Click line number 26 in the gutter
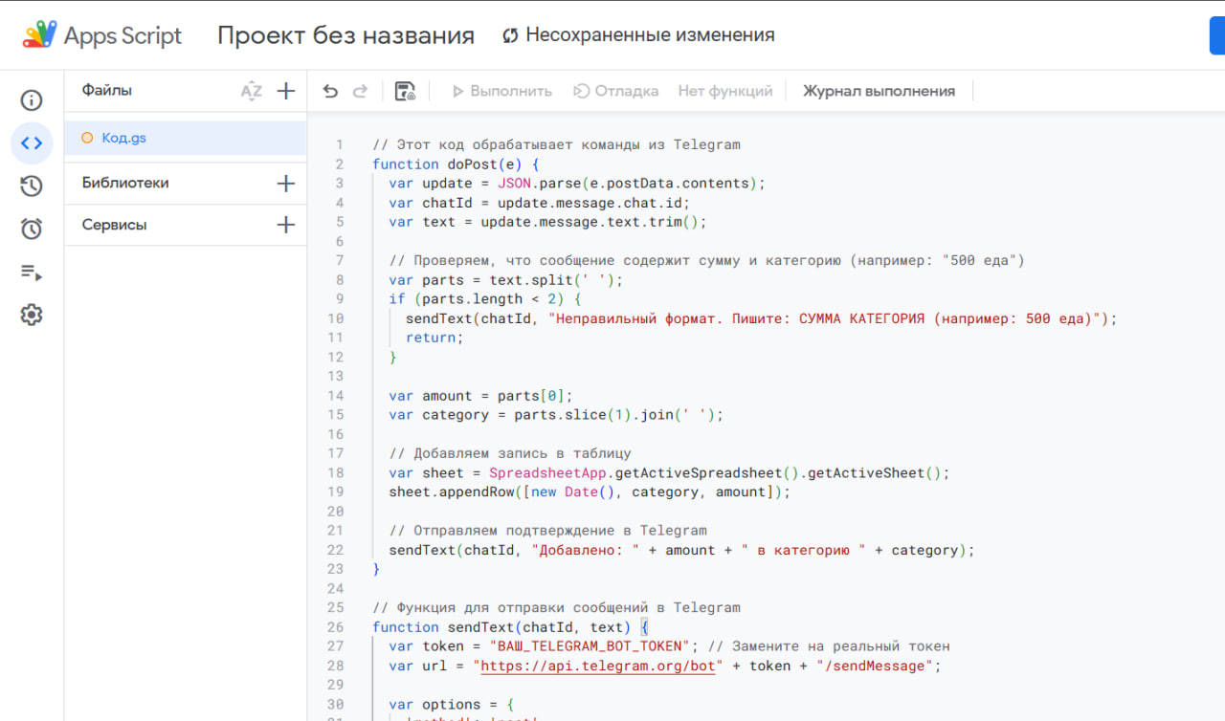 335,627
